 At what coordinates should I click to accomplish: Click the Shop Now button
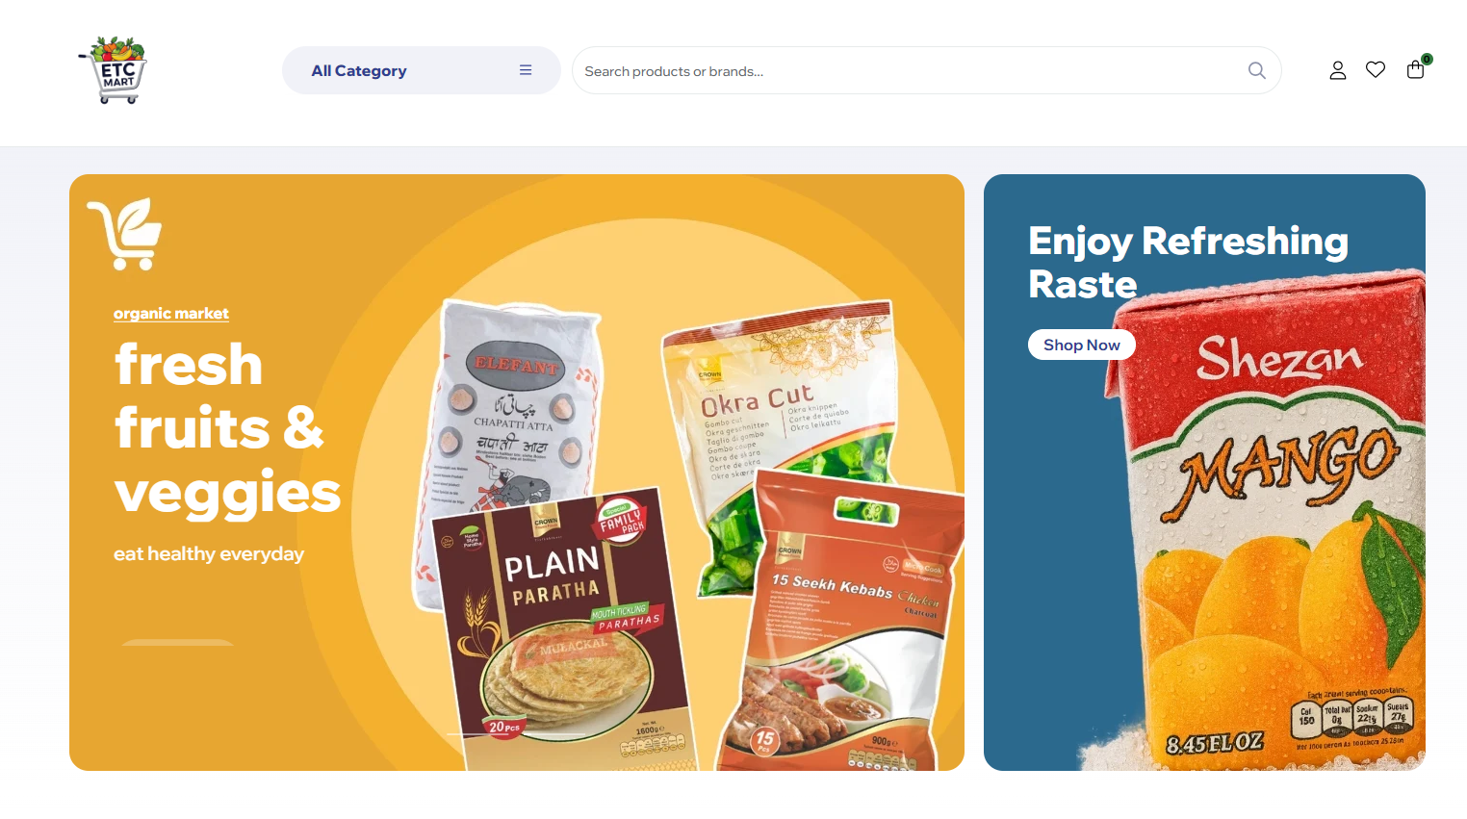click(1081, 345)
